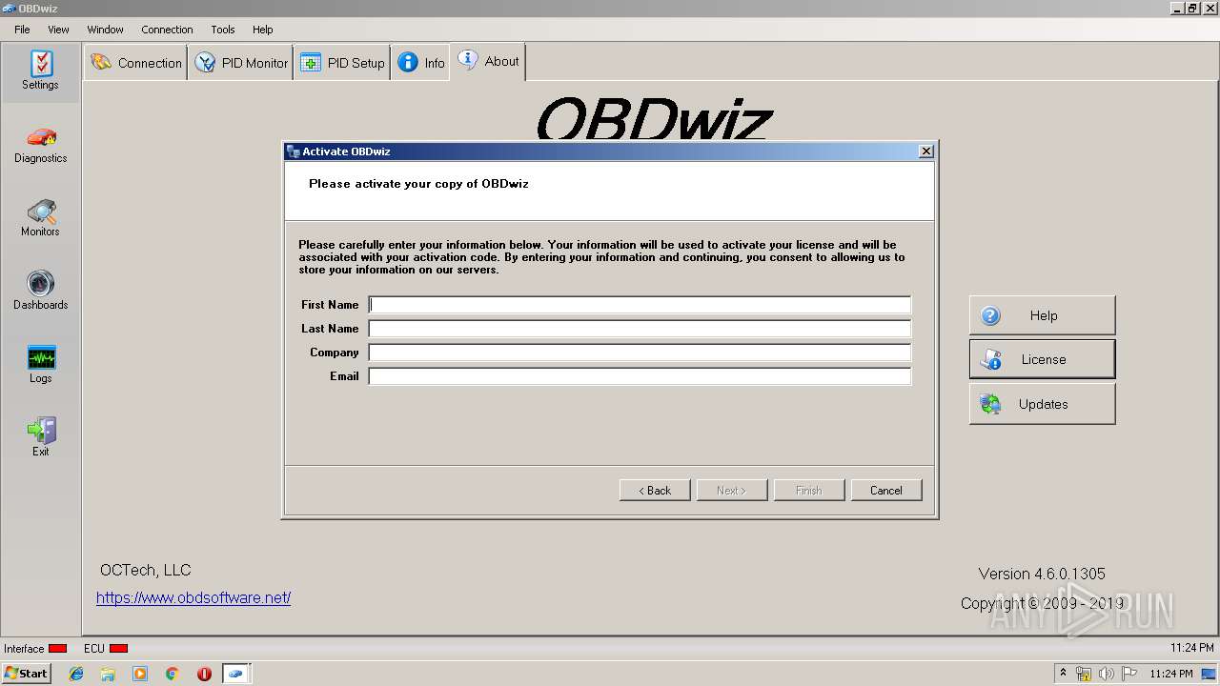Select the About tab
1220x686 pixels.
488,61
